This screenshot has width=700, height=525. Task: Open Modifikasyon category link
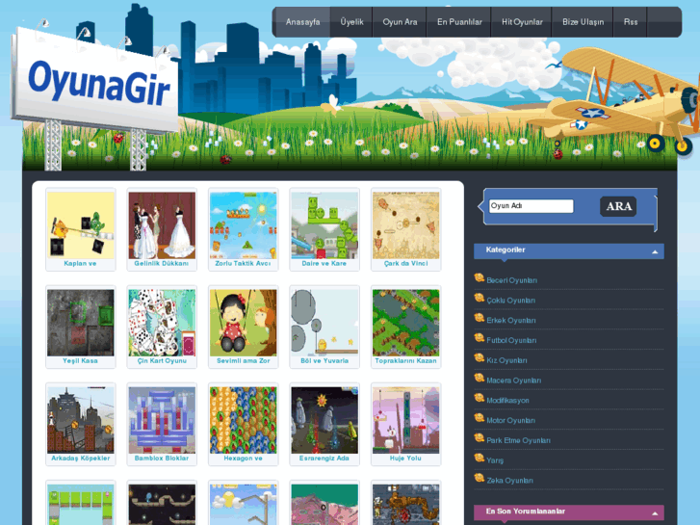click(507, 401)
